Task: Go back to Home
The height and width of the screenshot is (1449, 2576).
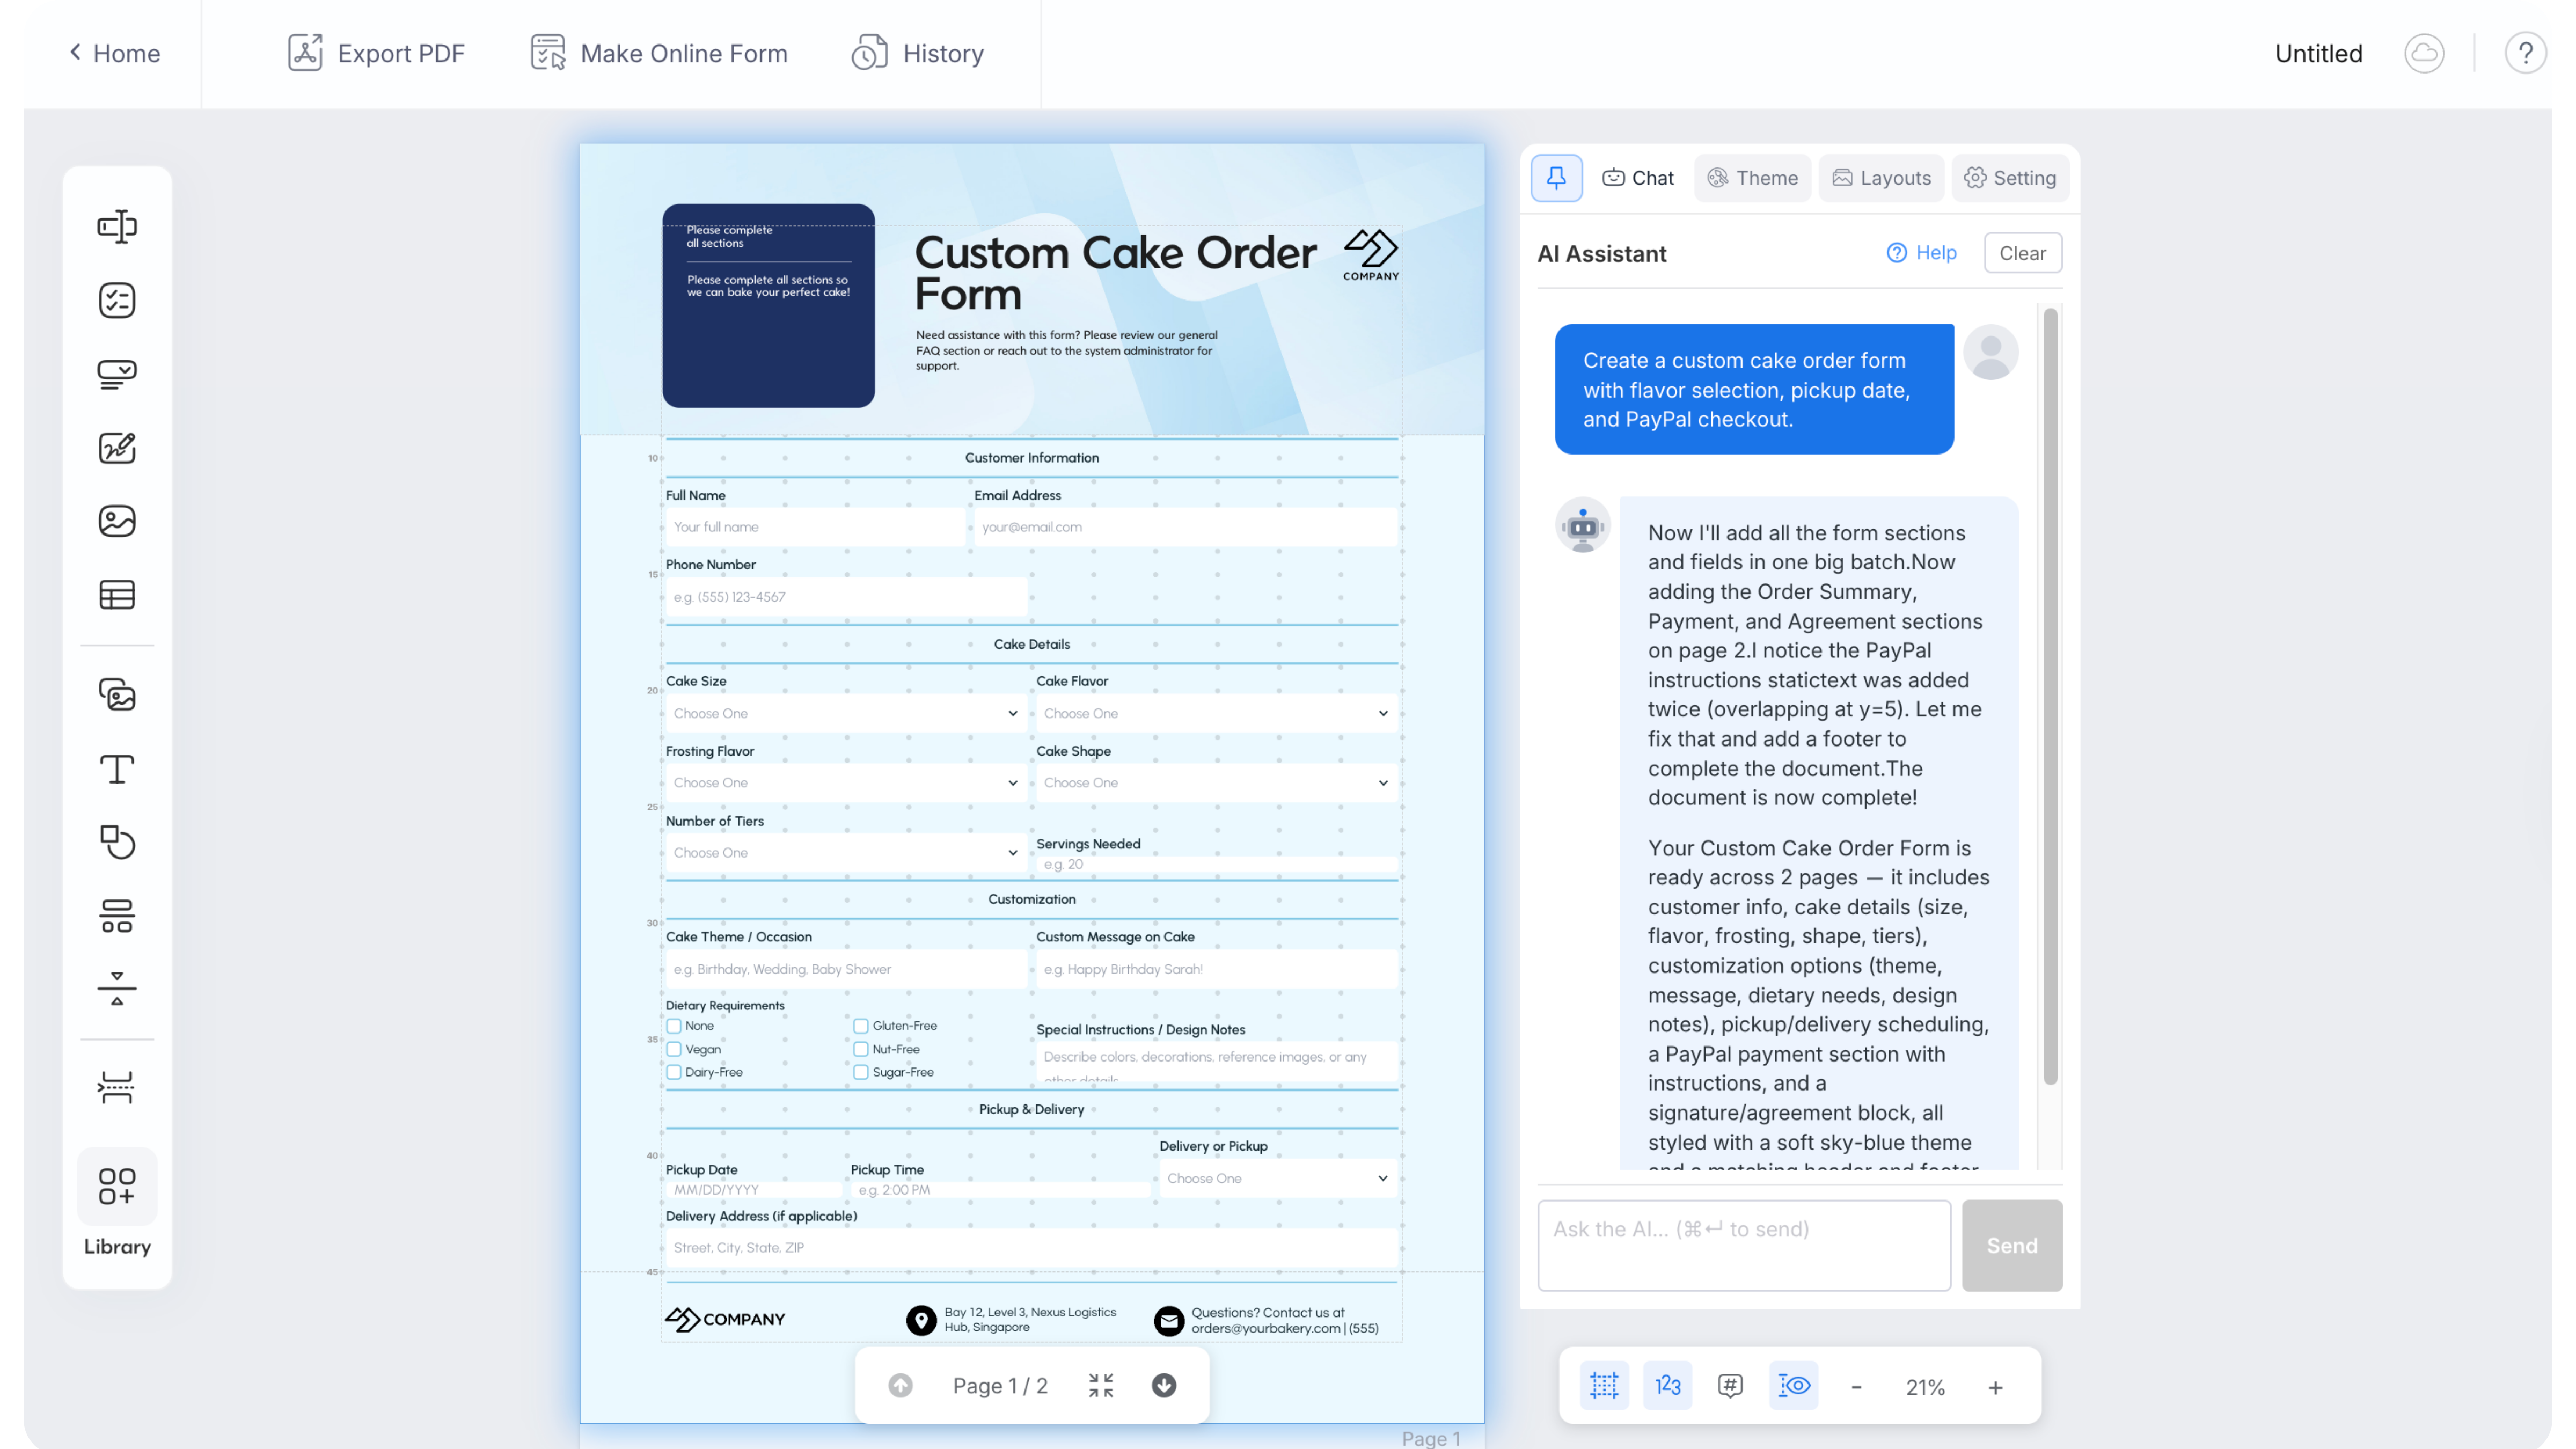Action: point(114,53)
